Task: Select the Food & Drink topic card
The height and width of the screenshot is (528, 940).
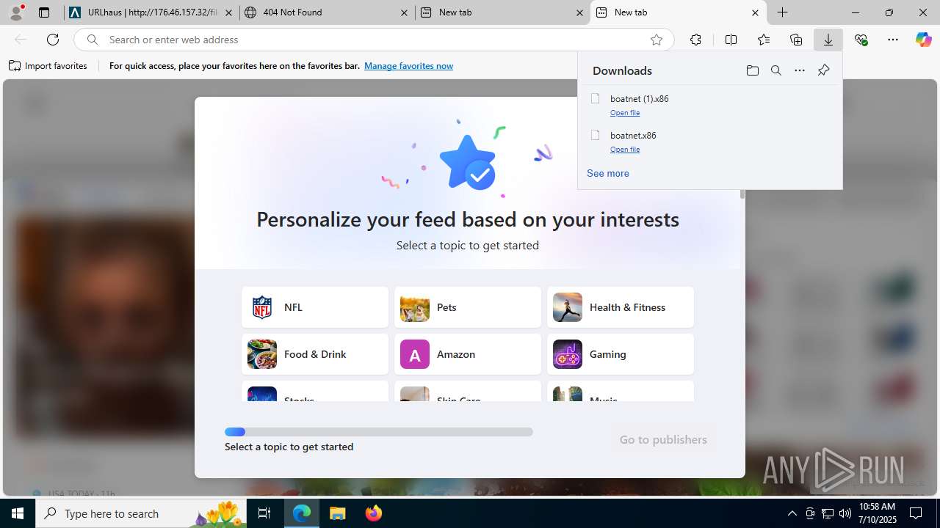Action: coord(315,354)
